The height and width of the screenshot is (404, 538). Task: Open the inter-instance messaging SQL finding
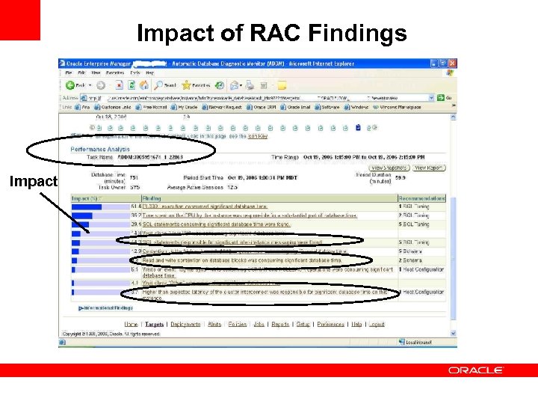232,242
